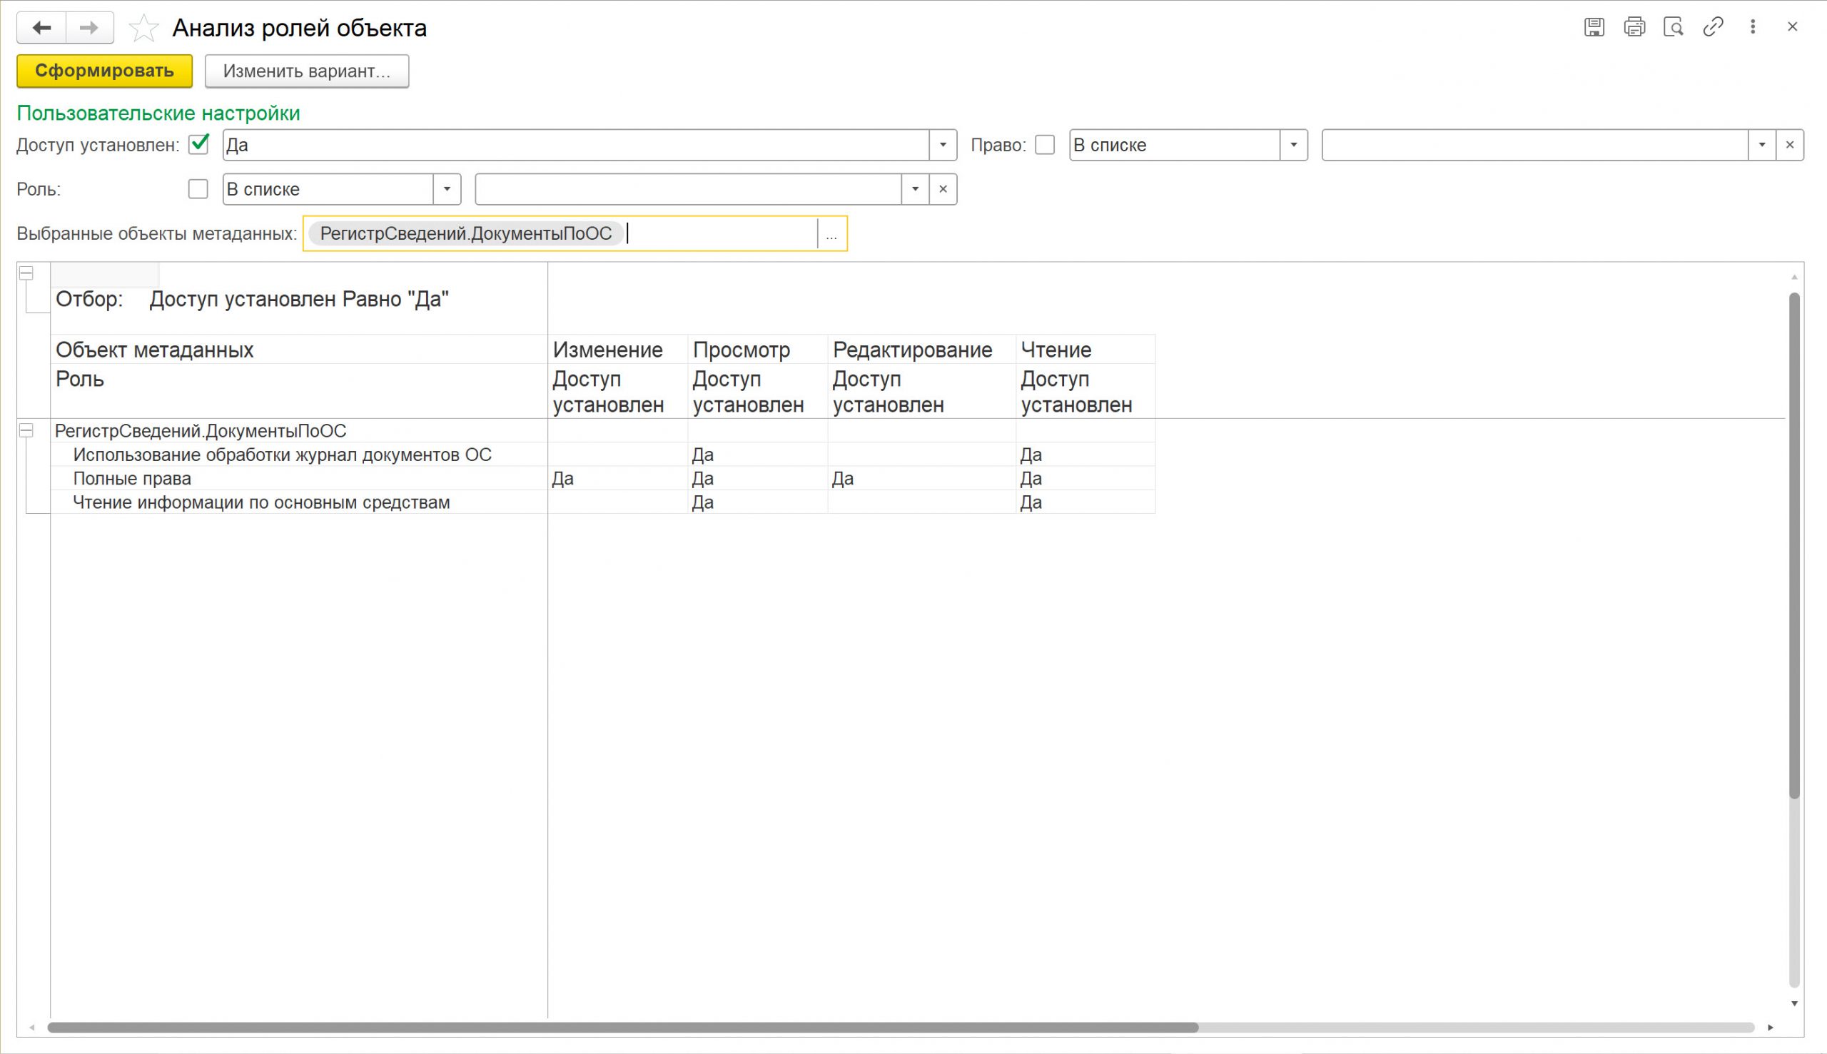Click scroll down arrow of the report

(1794, 1003)
